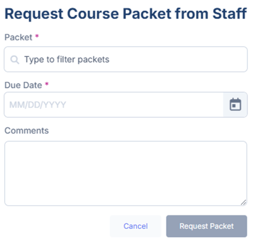Click the Due Date field label

[23, 85]
